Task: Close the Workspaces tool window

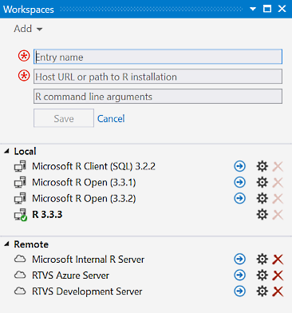Action: (282, 9)
